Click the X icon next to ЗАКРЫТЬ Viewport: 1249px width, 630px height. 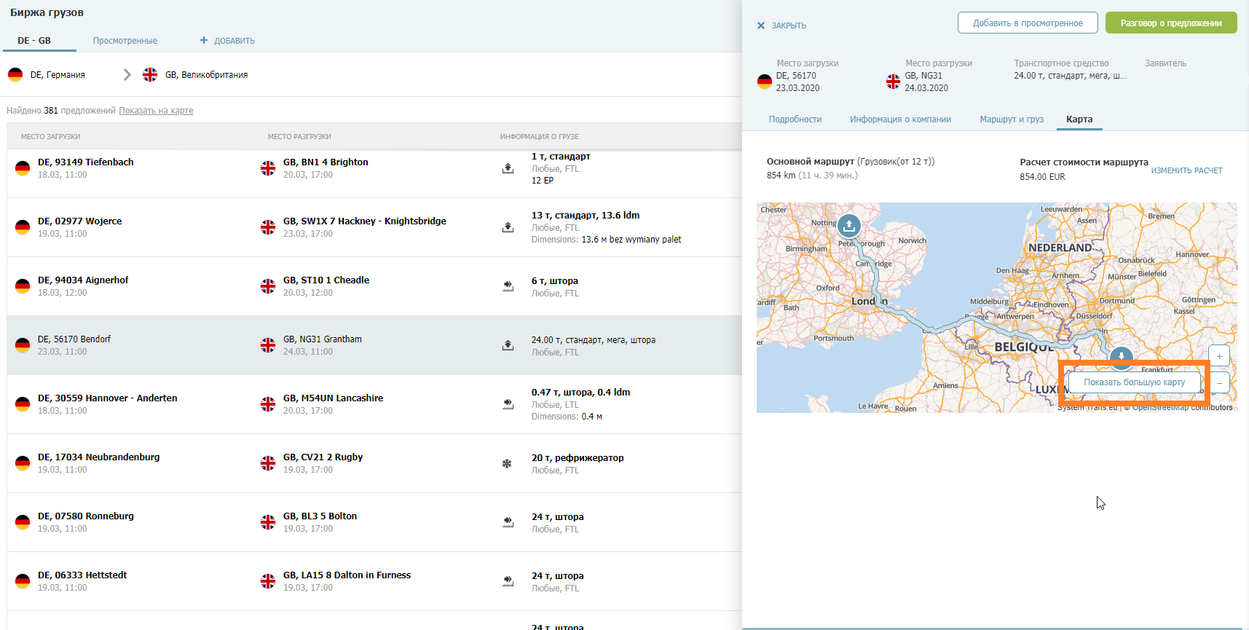point(761,25)
